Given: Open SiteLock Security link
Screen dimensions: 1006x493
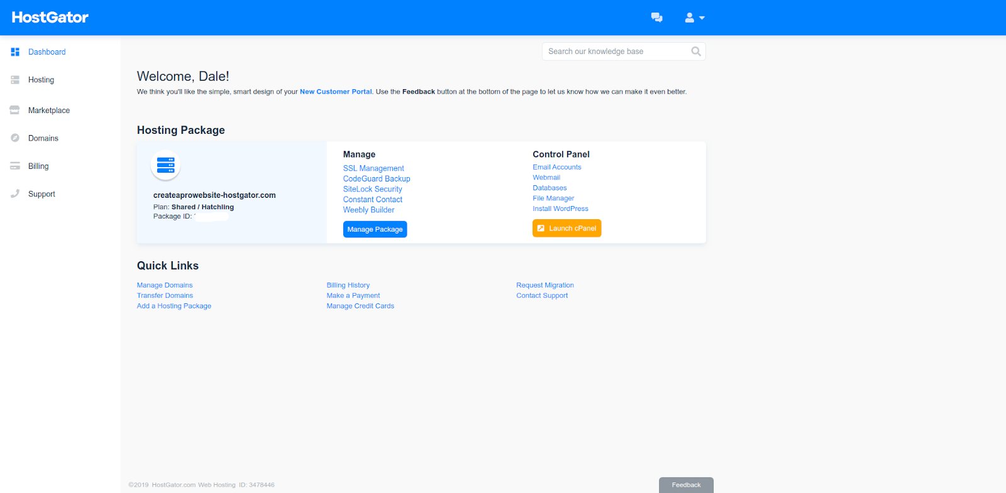Looking at the screenshot, I should 373,189.
